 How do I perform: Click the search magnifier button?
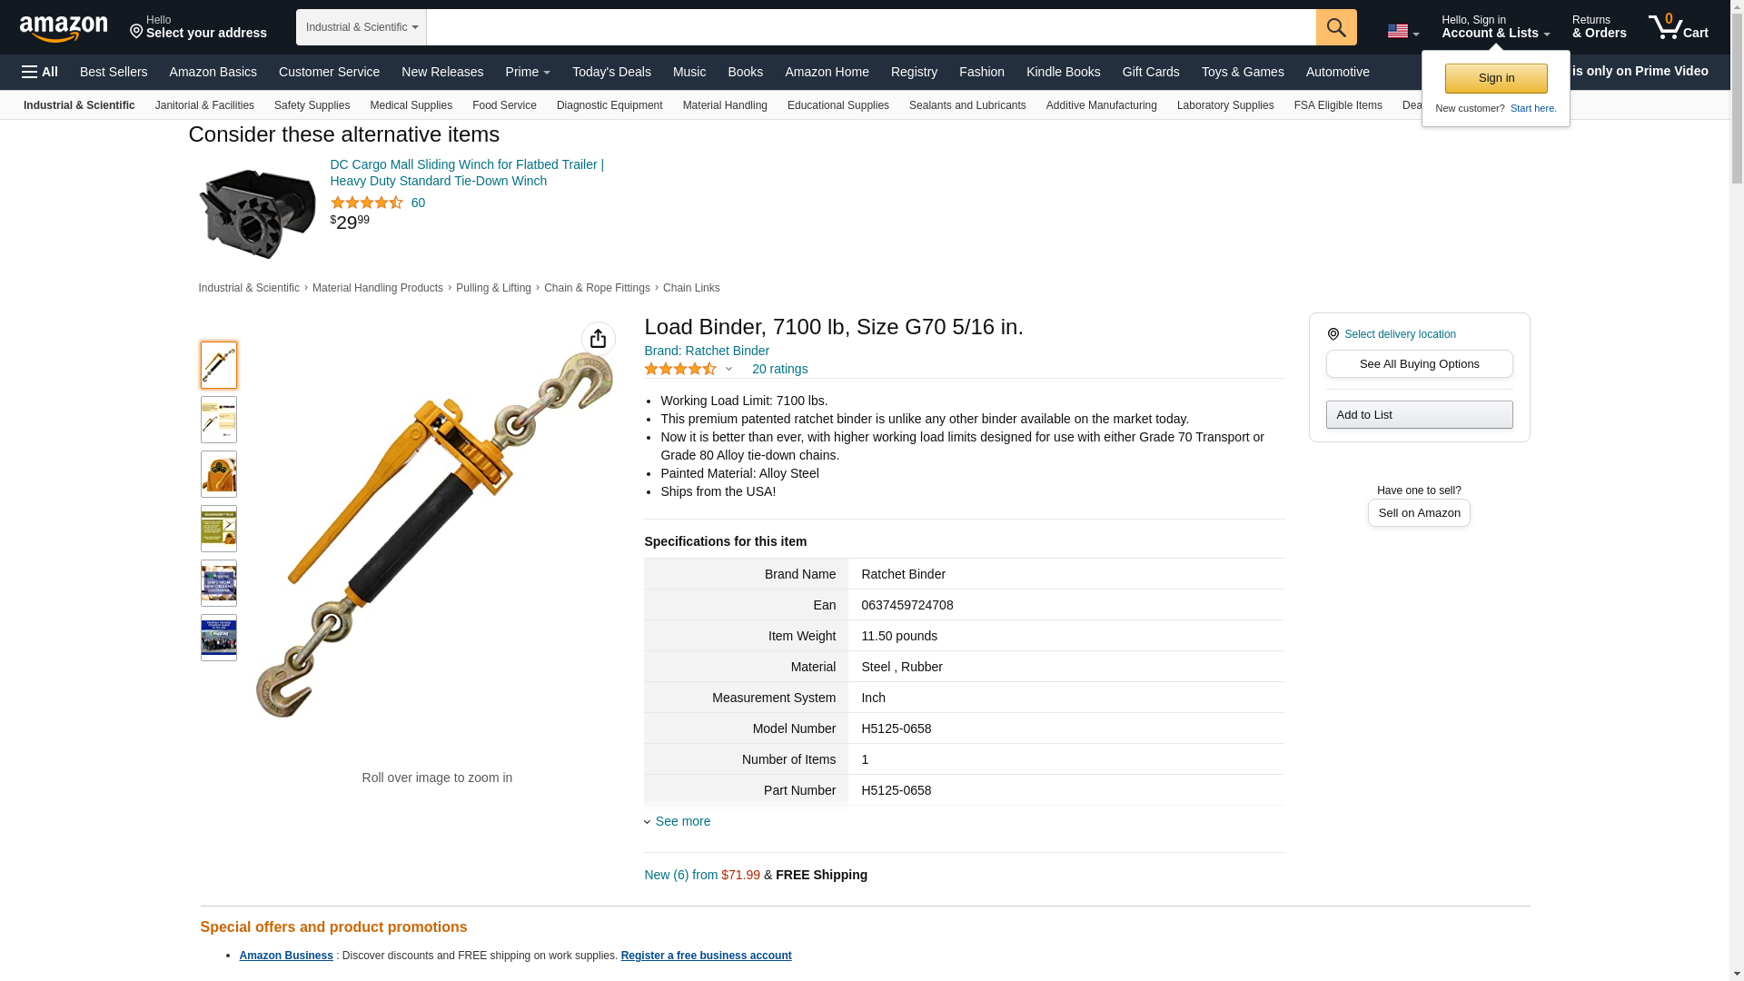[x=1336, y=27]
